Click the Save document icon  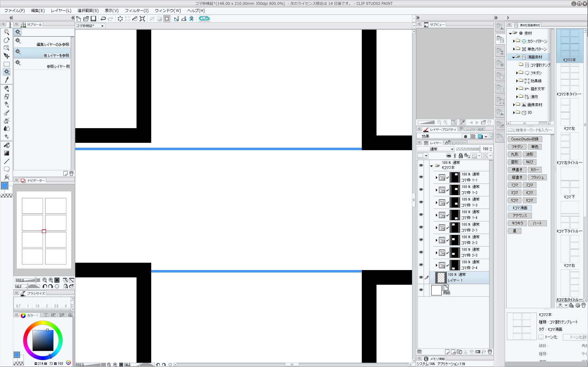tap(94, 19)
